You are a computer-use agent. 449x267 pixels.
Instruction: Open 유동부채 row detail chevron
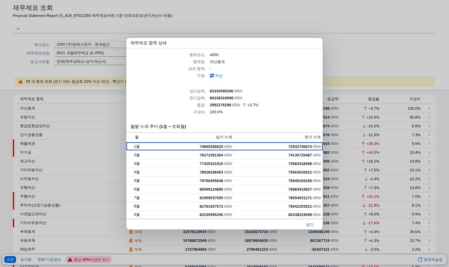click(x=429, y=241)
